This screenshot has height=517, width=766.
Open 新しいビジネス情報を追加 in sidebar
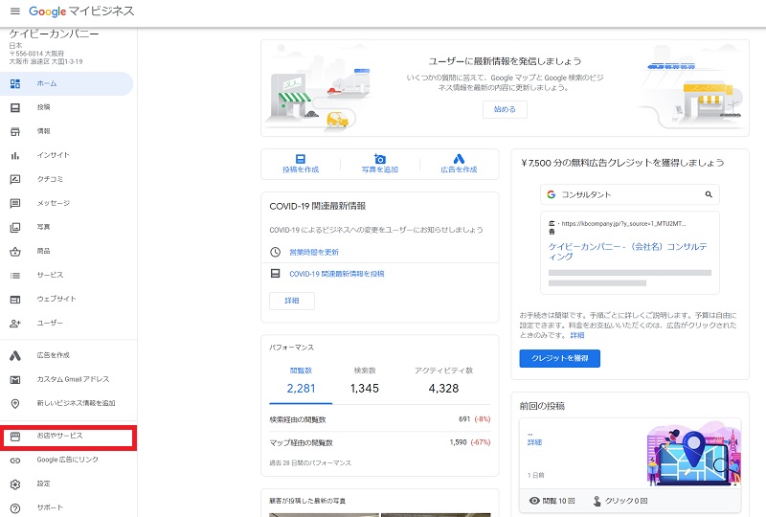coord(66,403)
